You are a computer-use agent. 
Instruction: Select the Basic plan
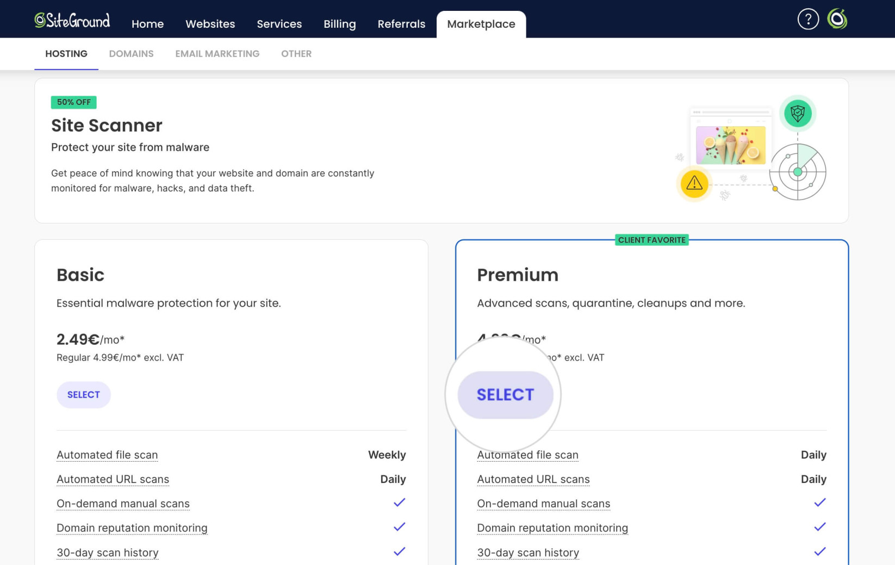tap(84, 395)
